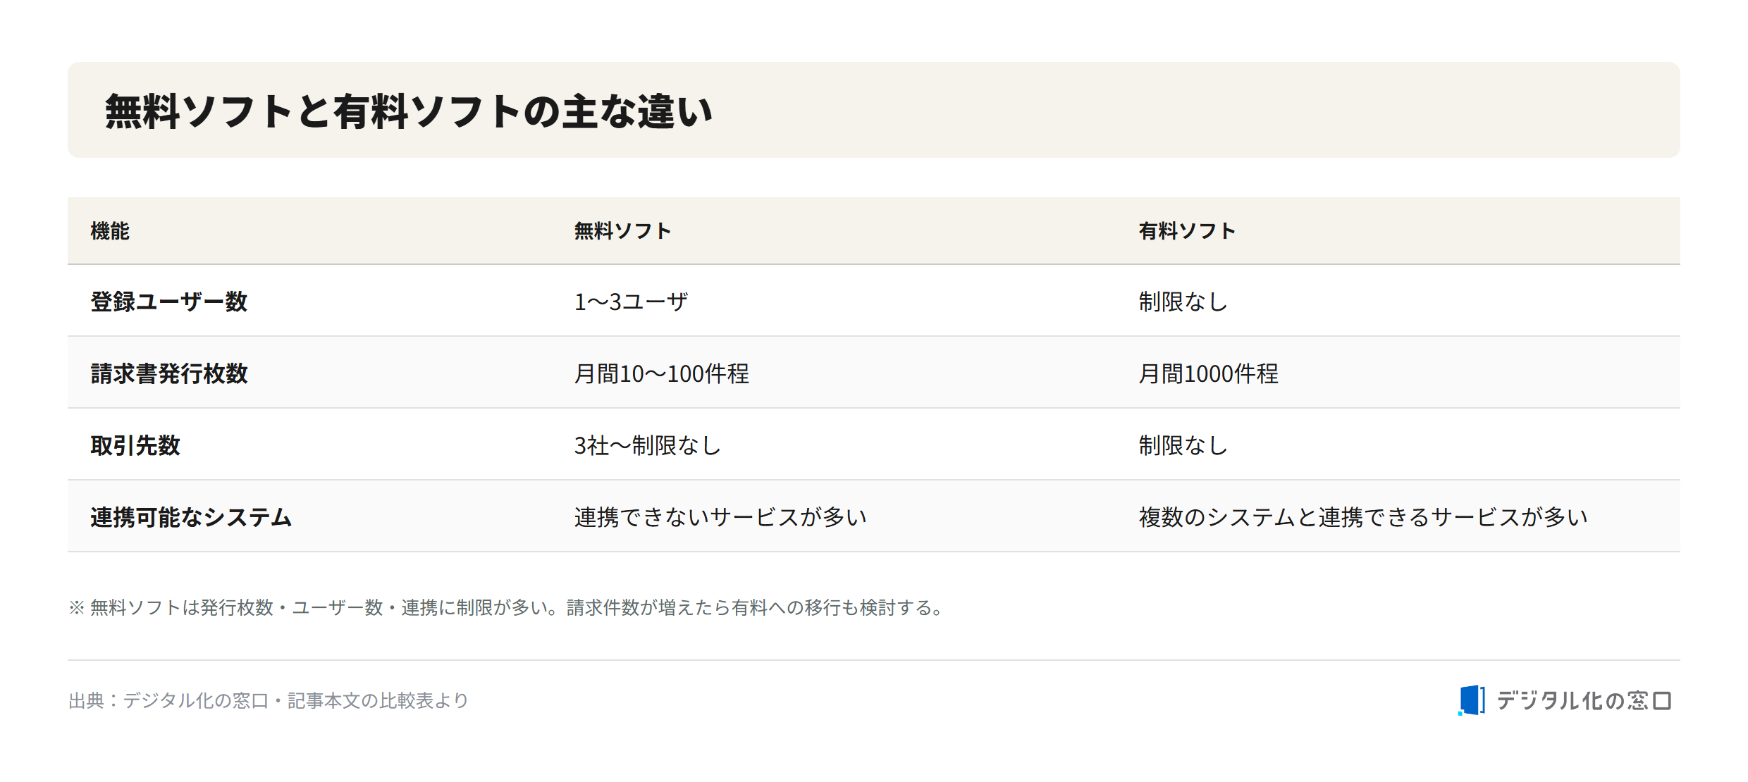
Task: Click the 請求書発行枚数 row label
Action: [x=169, y=373]
